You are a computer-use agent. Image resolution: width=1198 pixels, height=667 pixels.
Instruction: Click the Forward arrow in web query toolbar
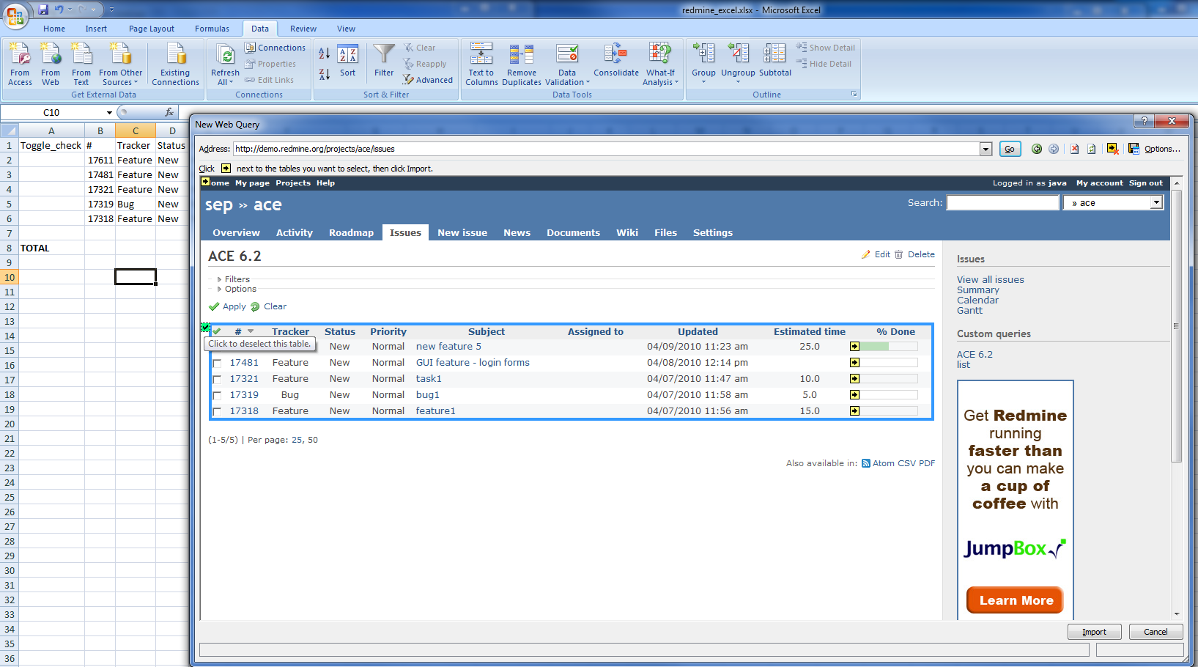pos(1054,149)
